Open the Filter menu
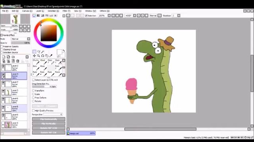Screen dimensions: 254x142 point(66,11)
